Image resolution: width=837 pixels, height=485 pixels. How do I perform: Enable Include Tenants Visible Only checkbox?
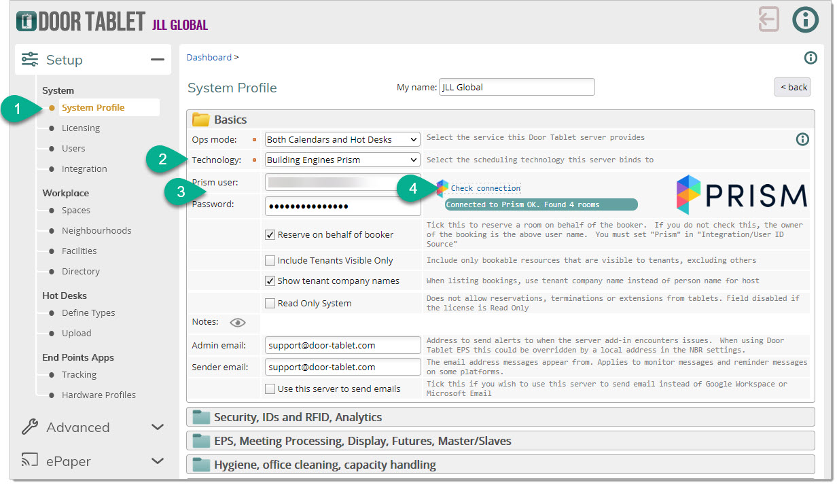click(270, 261)
